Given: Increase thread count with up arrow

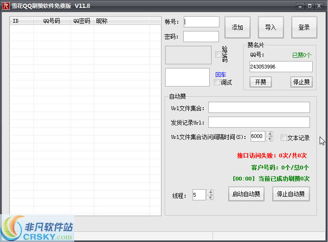Looking at the screenshot, I should (211, 192).
